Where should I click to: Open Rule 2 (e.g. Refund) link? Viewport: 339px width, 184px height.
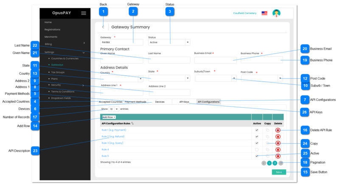tap(113, 137)
